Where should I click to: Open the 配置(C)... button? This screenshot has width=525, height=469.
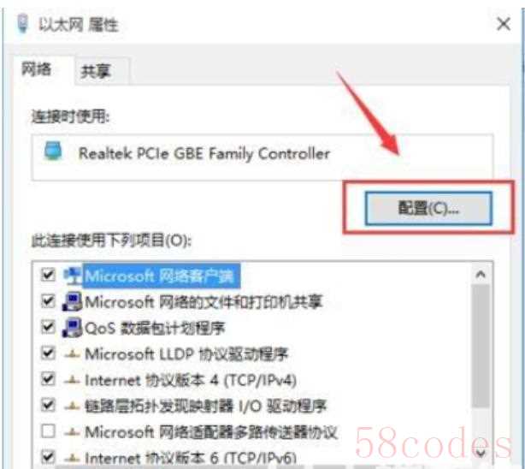[428, 209]
